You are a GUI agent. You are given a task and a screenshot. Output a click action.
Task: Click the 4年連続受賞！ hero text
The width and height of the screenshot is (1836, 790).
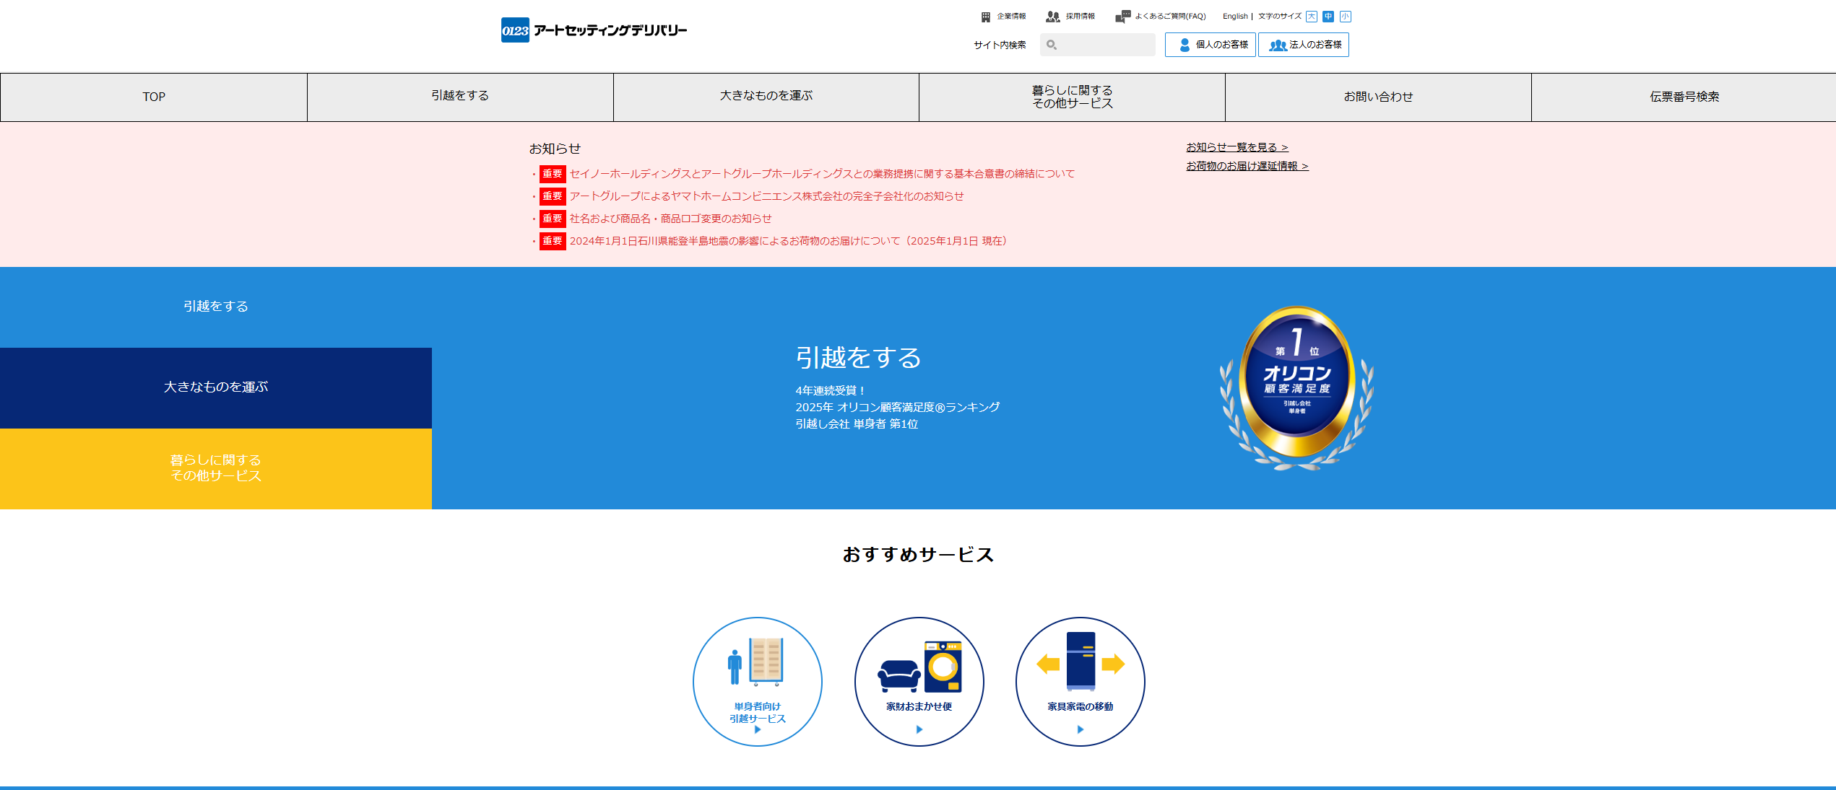tap(831, 390)
